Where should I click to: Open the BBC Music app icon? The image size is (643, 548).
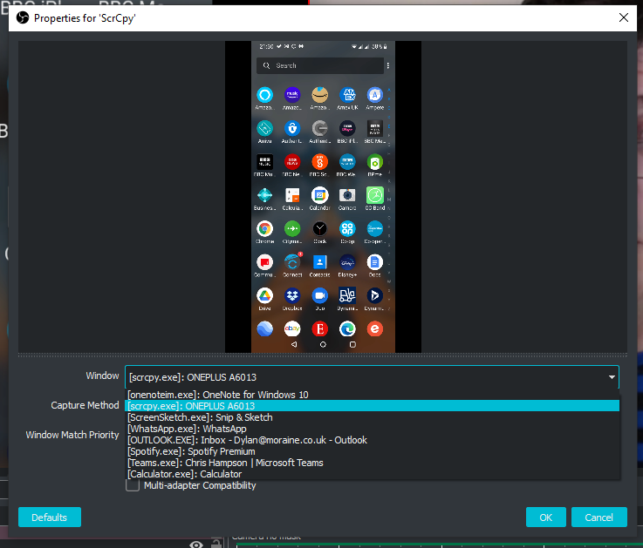(264, 162)
